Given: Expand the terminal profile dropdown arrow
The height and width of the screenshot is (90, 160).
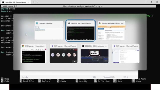Looking at the screenshot, I should click(37, 2).
